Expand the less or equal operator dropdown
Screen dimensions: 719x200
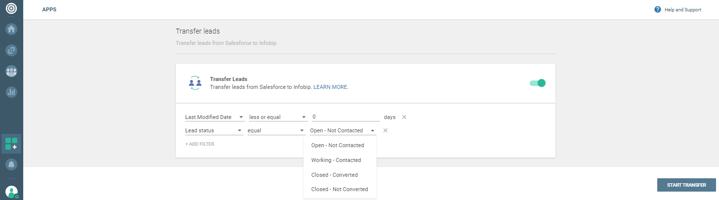pos(278,117)
